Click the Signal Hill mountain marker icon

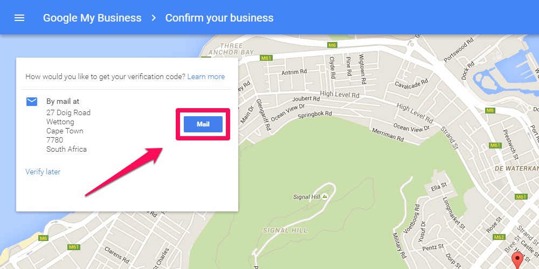coord(324,196)
